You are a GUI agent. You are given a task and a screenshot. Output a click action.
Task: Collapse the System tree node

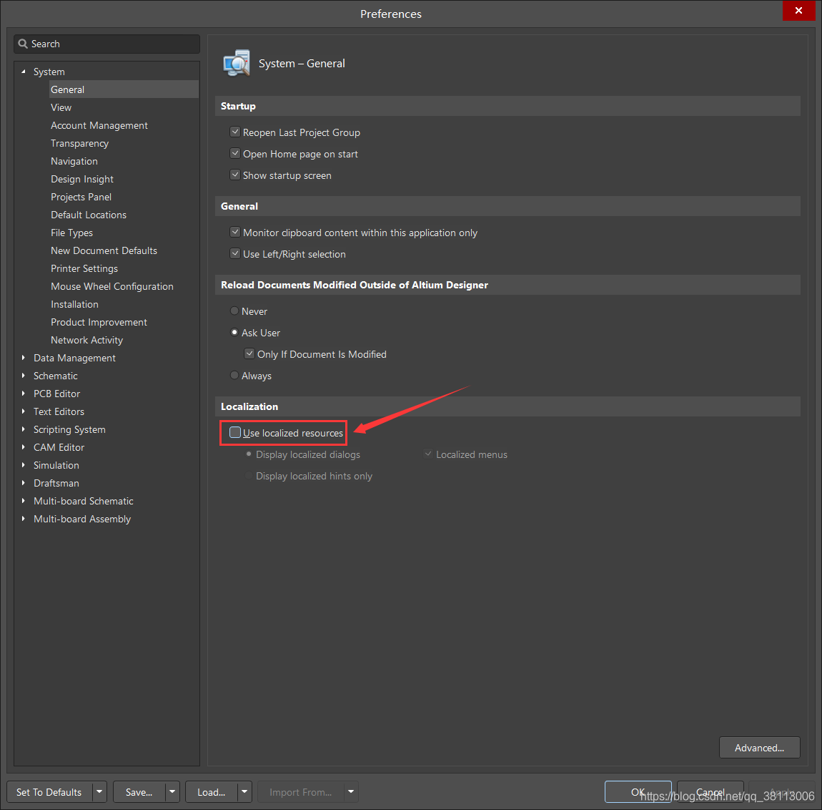point(24,72)
